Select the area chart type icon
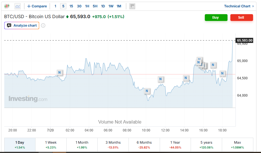 [18, 6]
